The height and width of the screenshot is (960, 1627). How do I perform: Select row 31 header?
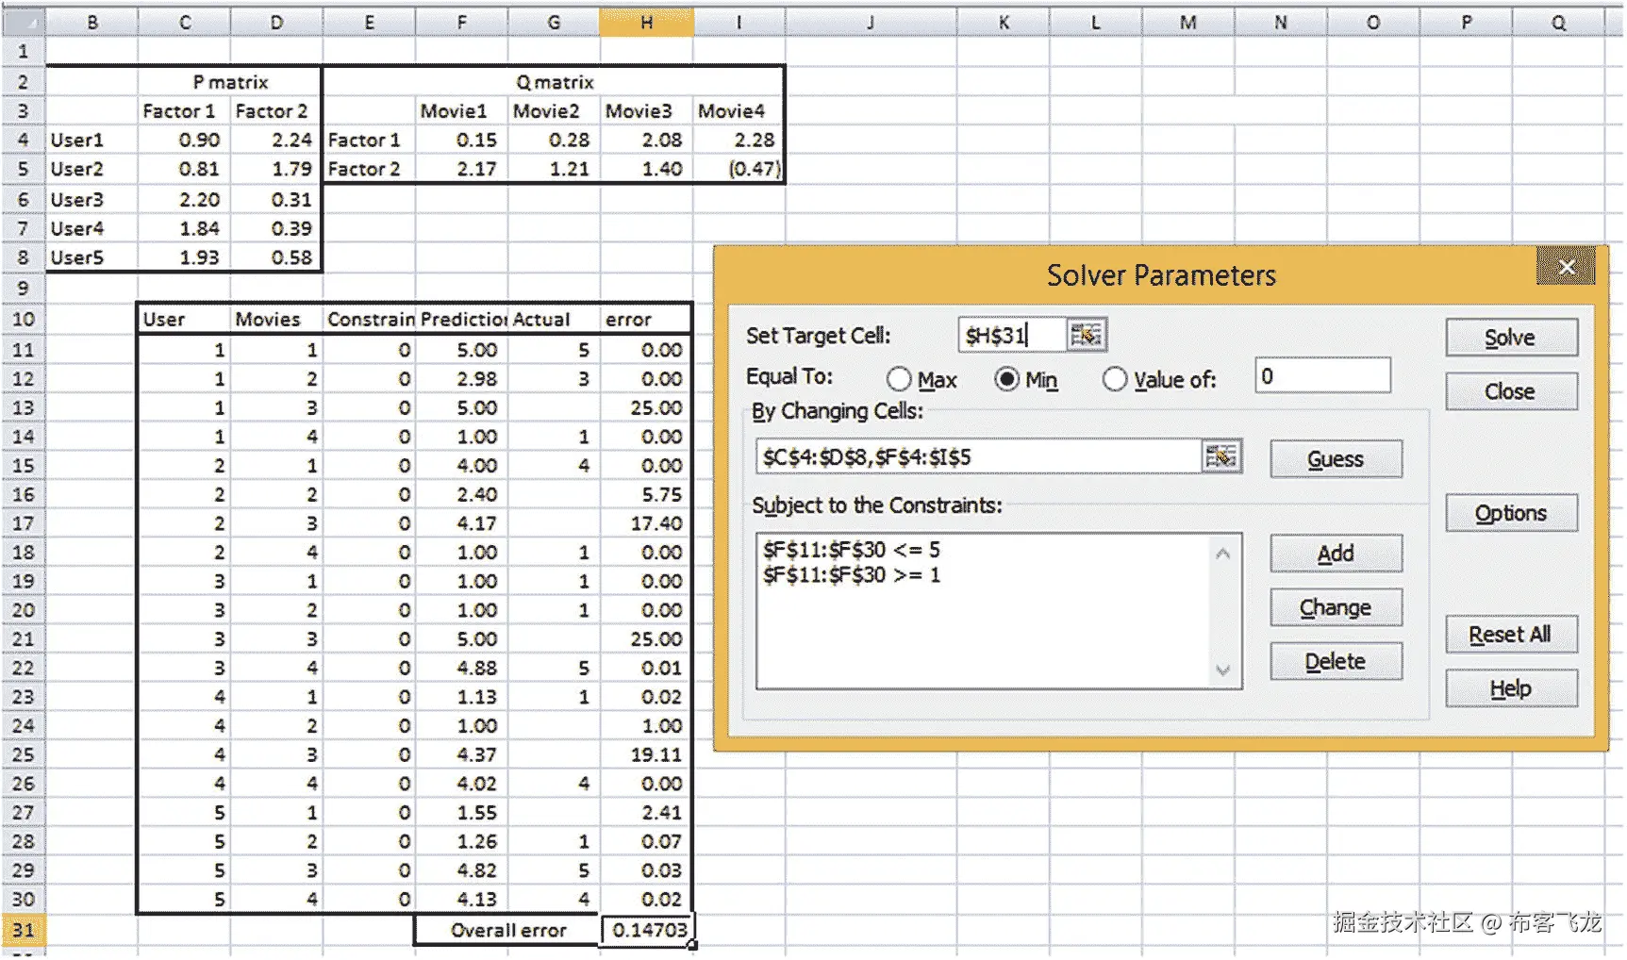[23, 930]
